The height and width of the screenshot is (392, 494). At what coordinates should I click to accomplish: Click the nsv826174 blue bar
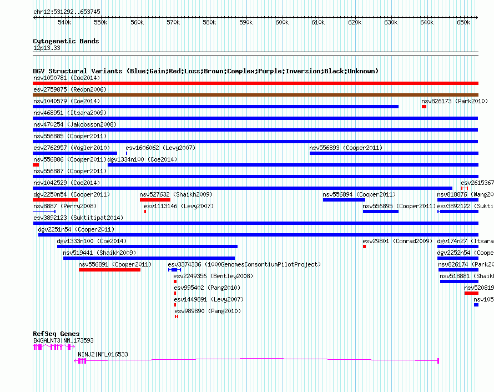tap(458, 270)
